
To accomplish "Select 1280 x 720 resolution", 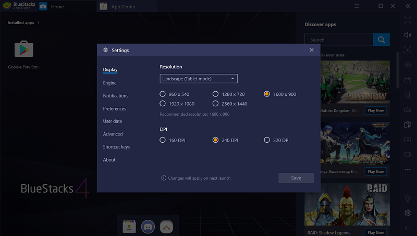I will pyautogui.click(x=215, y=94).
